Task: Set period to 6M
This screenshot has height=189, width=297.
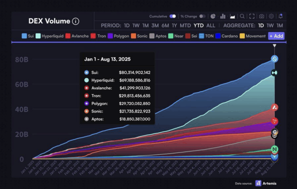Action: [165, 26]
